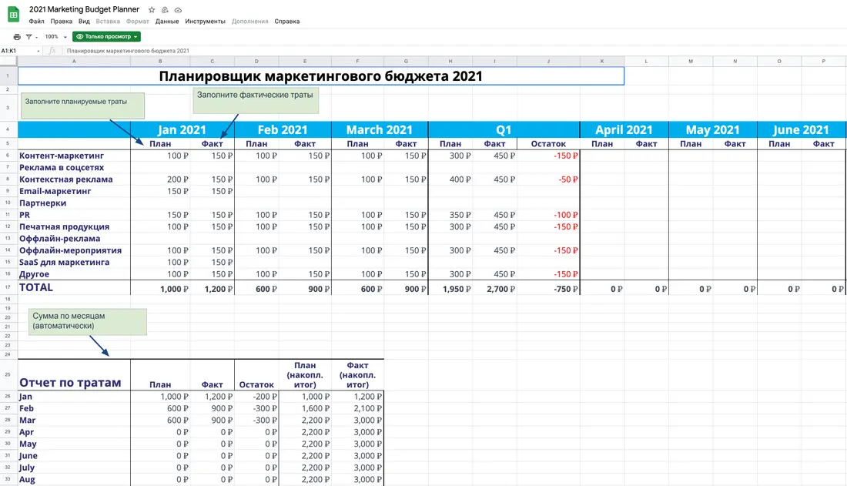Click the -200 ₽ remainder cell for Jan
Viewport: 847px width, 486px height.
point(256,397)
